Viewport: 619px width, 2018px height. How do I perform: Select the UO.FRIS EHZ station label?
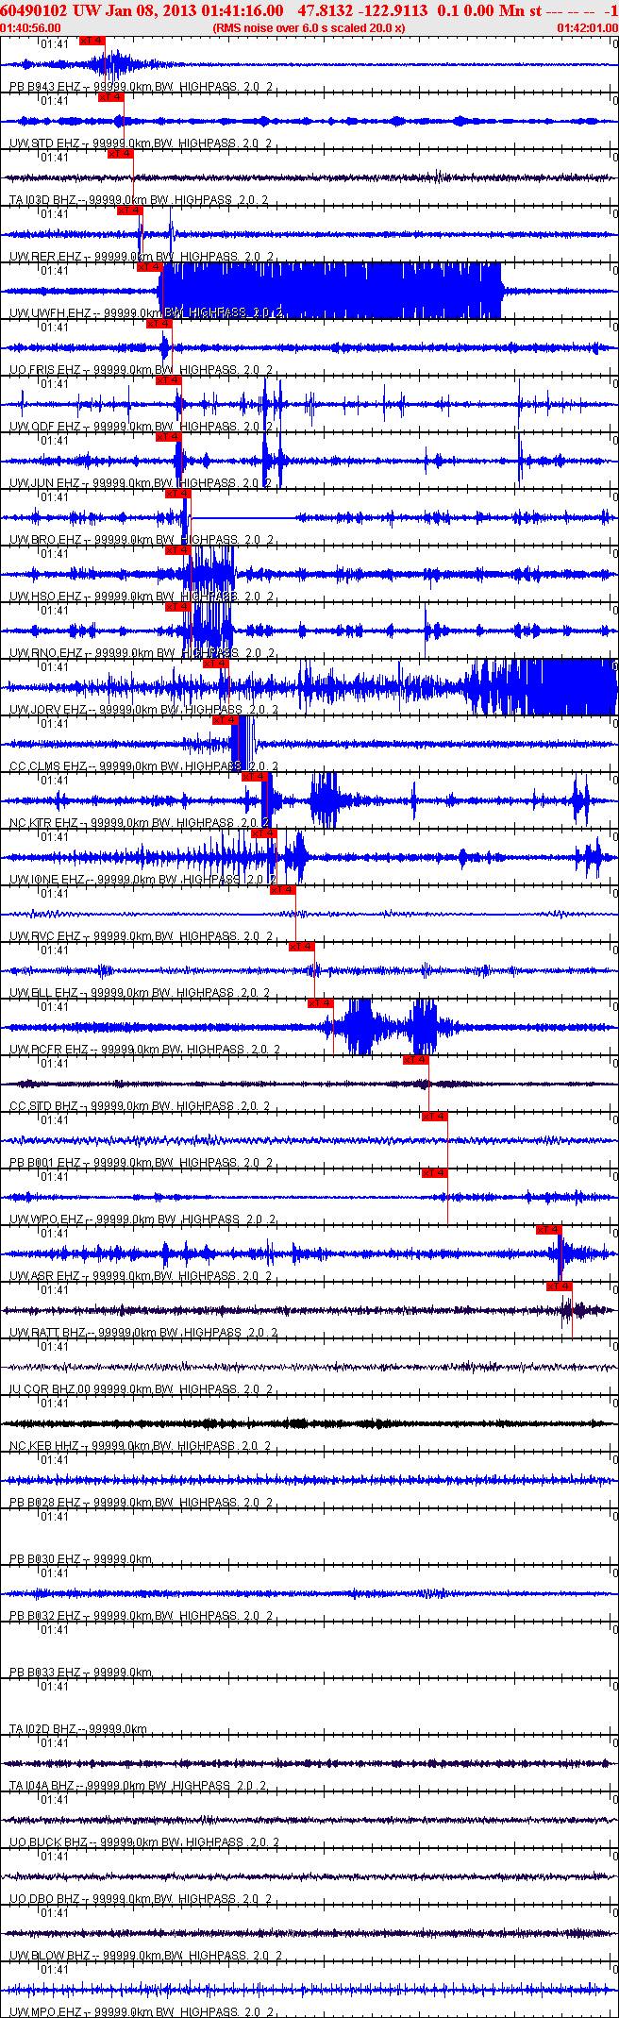[x=142, y=370]
